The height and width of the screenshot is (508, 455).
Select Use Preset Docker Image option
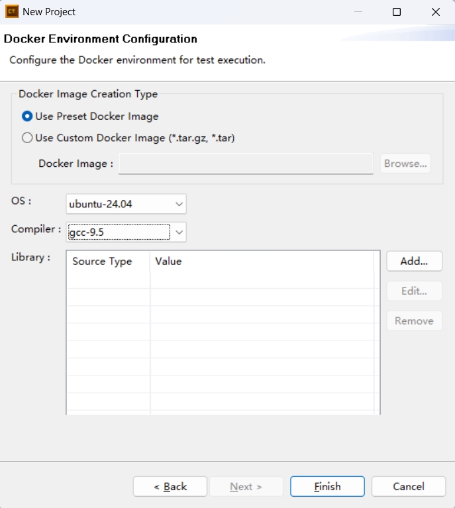[x=90, y=117]
